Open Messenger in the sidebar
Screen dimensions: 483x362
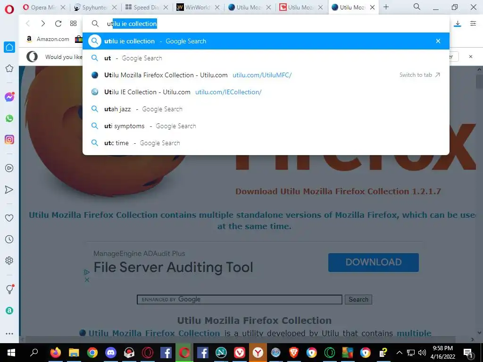point(9,97)
